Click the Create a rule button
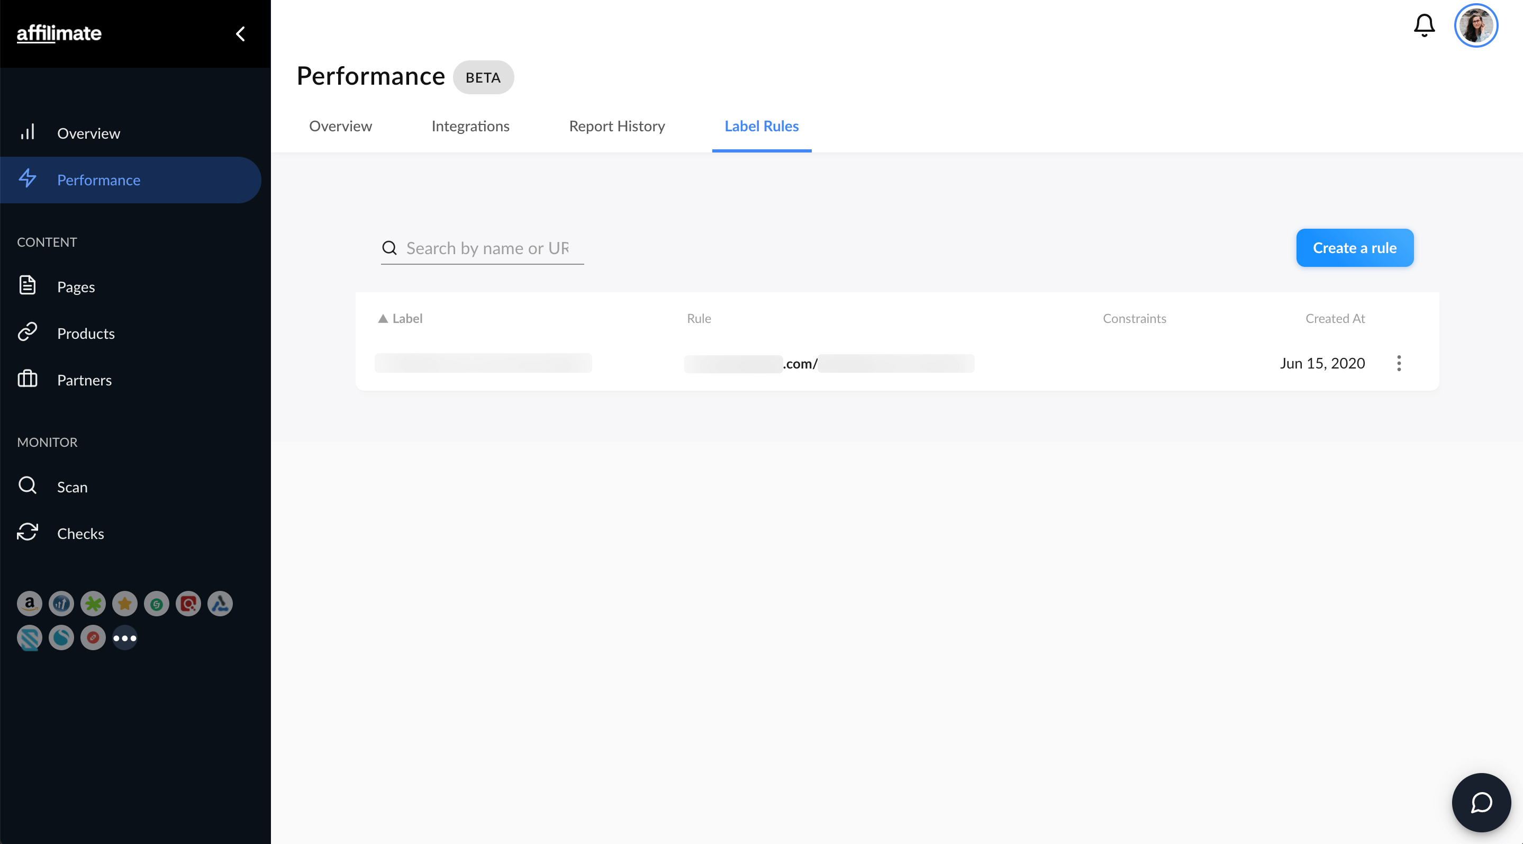The image size is (1523, 844). click(x=1355, y=247)
